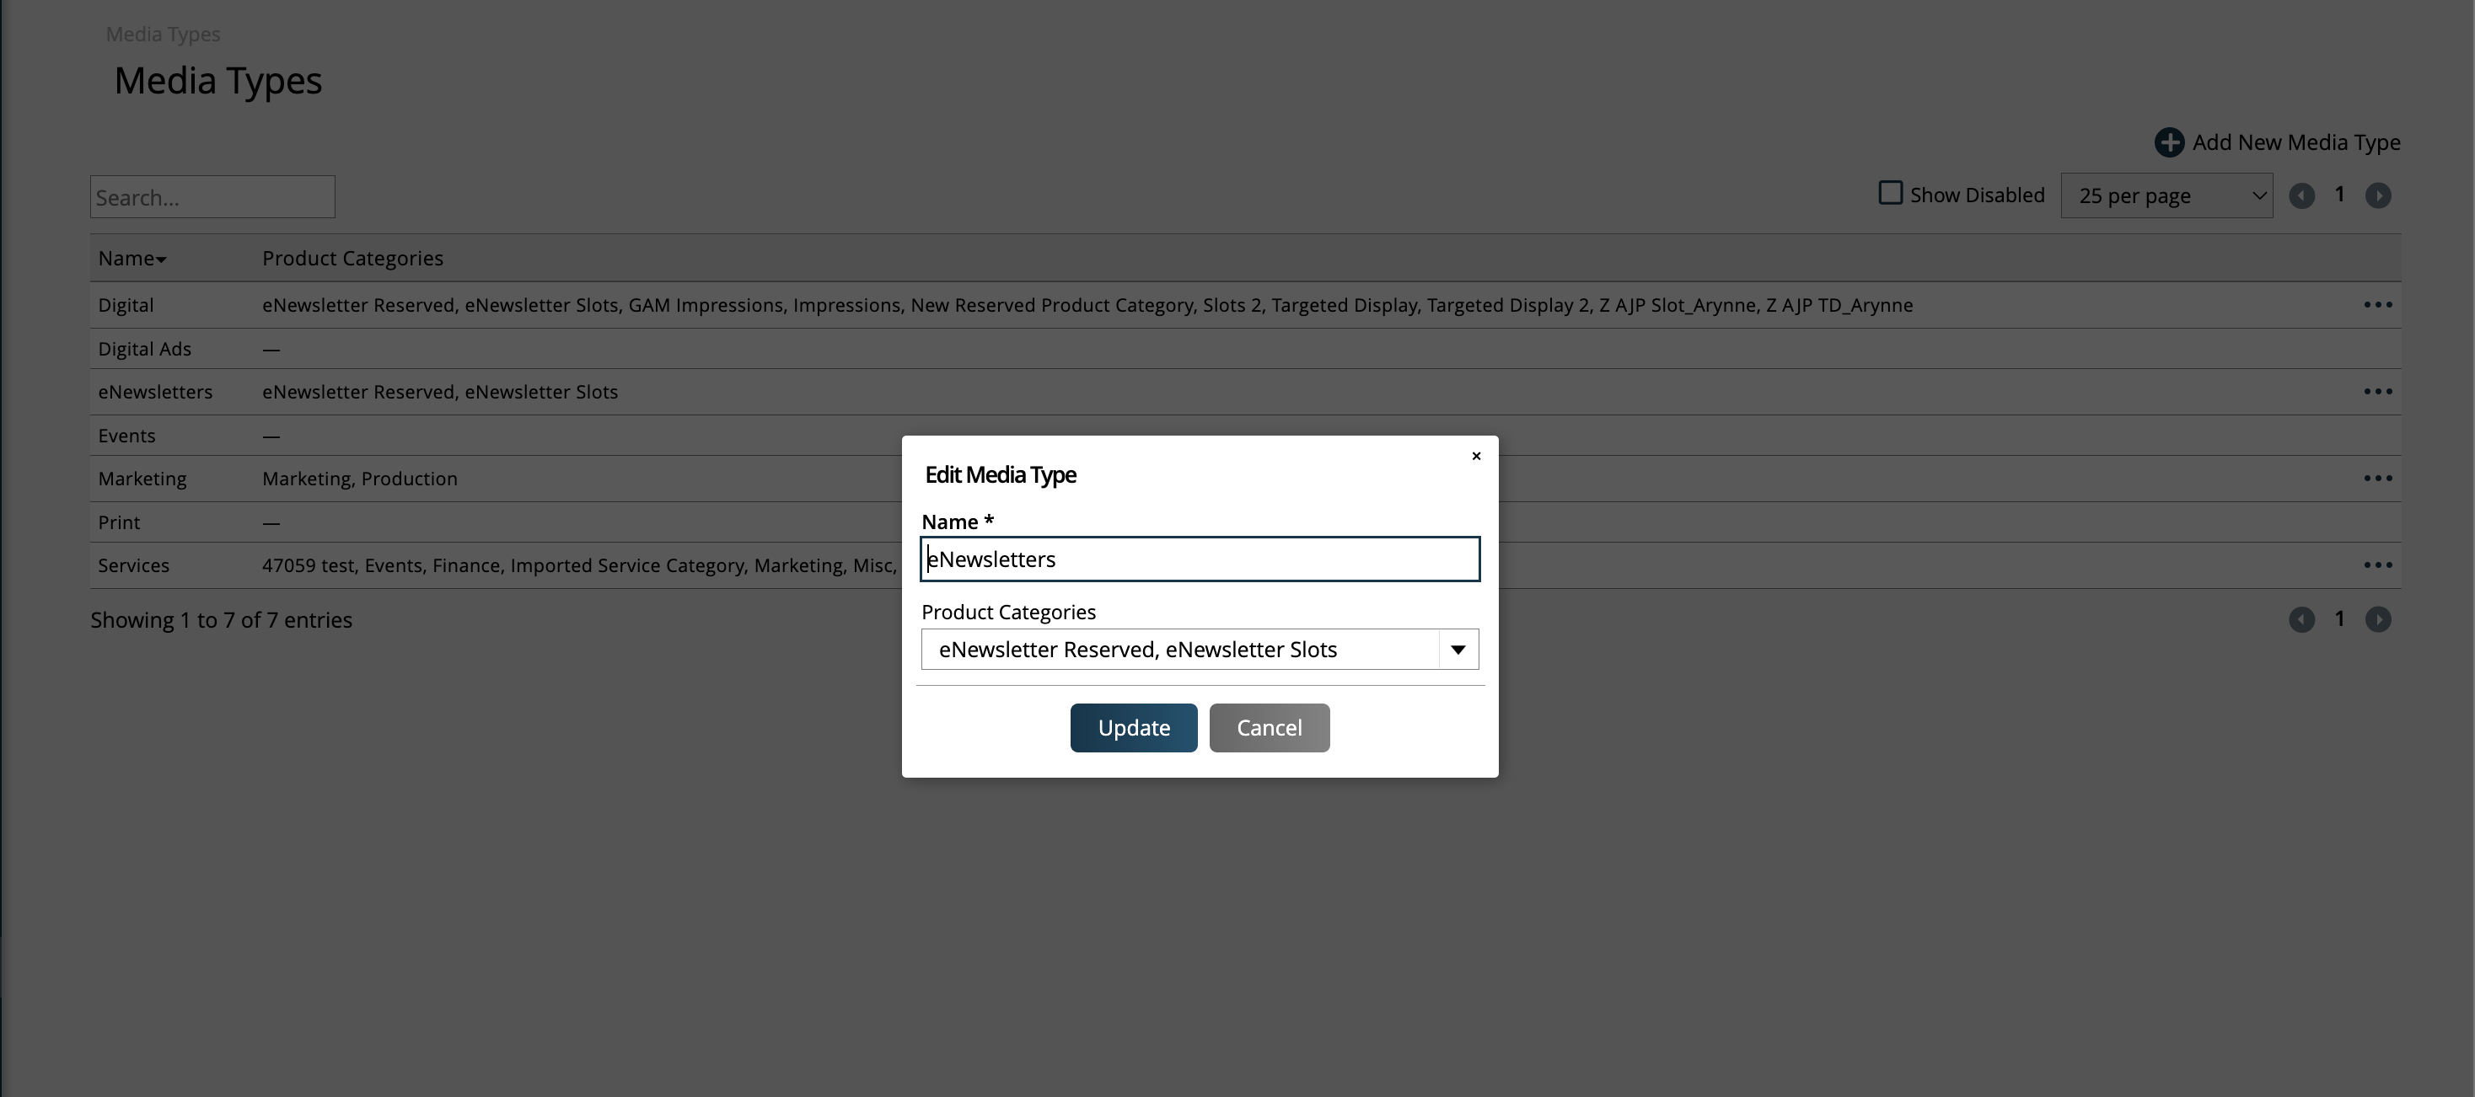
Task: Expand the Product Categories dropdown arrow
Action: pos(1458,650)
